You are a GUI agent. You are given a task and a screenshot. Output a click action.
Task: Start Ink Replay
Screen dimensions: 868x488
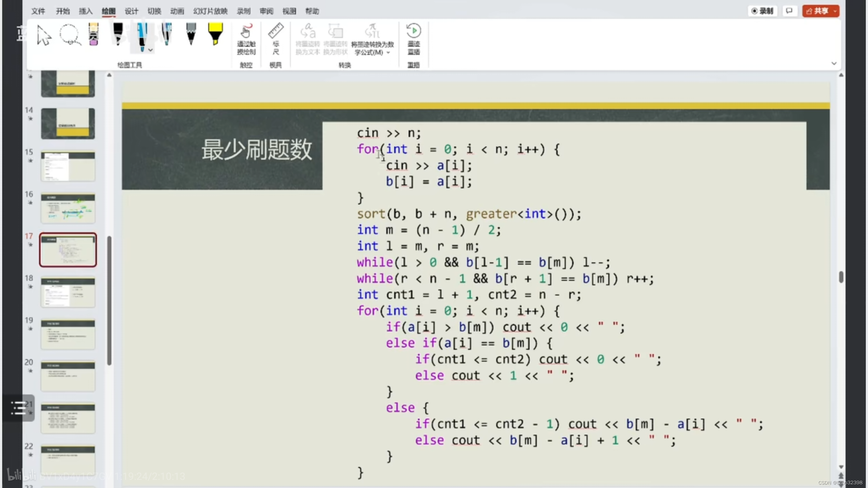pos(413,39)
